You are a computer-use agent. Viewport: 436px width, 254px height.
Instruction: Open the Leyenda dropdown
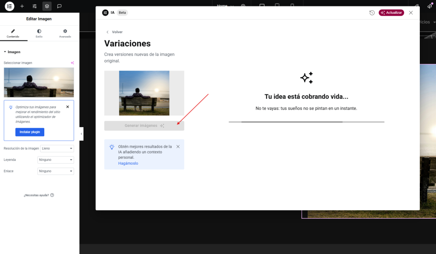[56, 160]
